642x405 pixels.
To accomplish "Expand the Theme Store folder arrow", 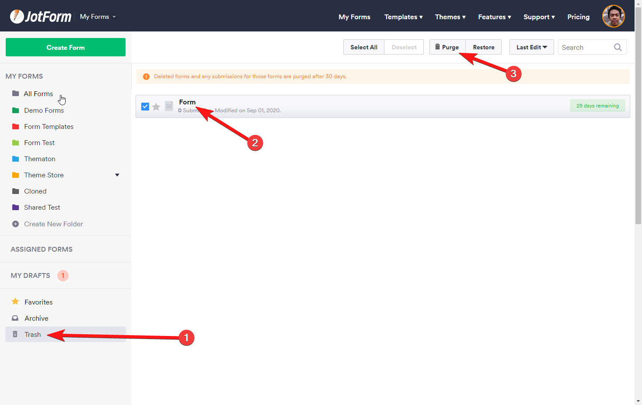I will (x=117, y=175).
